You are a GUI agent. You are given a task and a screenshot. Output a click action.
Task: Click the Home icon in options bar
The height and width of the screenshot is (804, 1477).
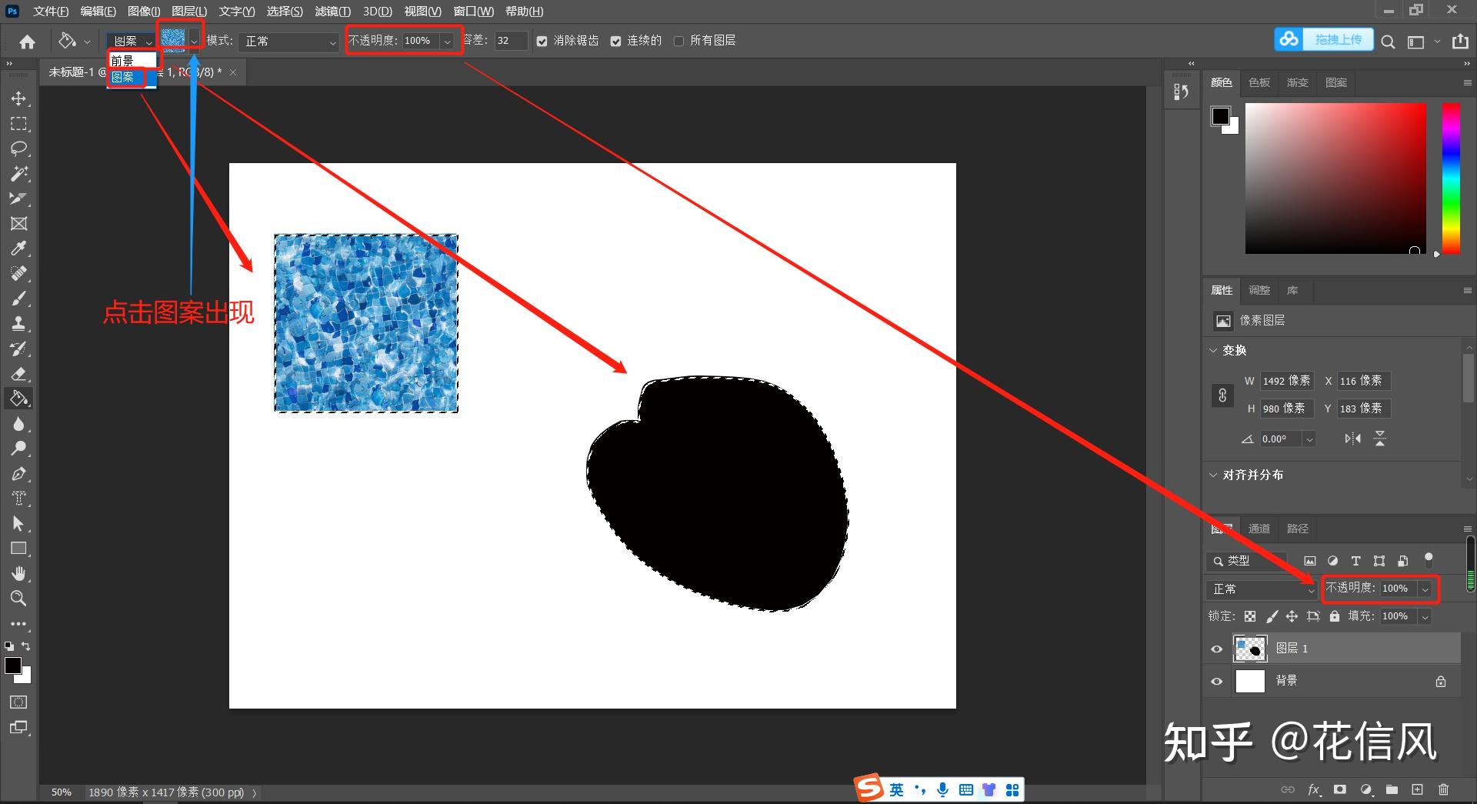pyautogui.click(x=28, y=42)
